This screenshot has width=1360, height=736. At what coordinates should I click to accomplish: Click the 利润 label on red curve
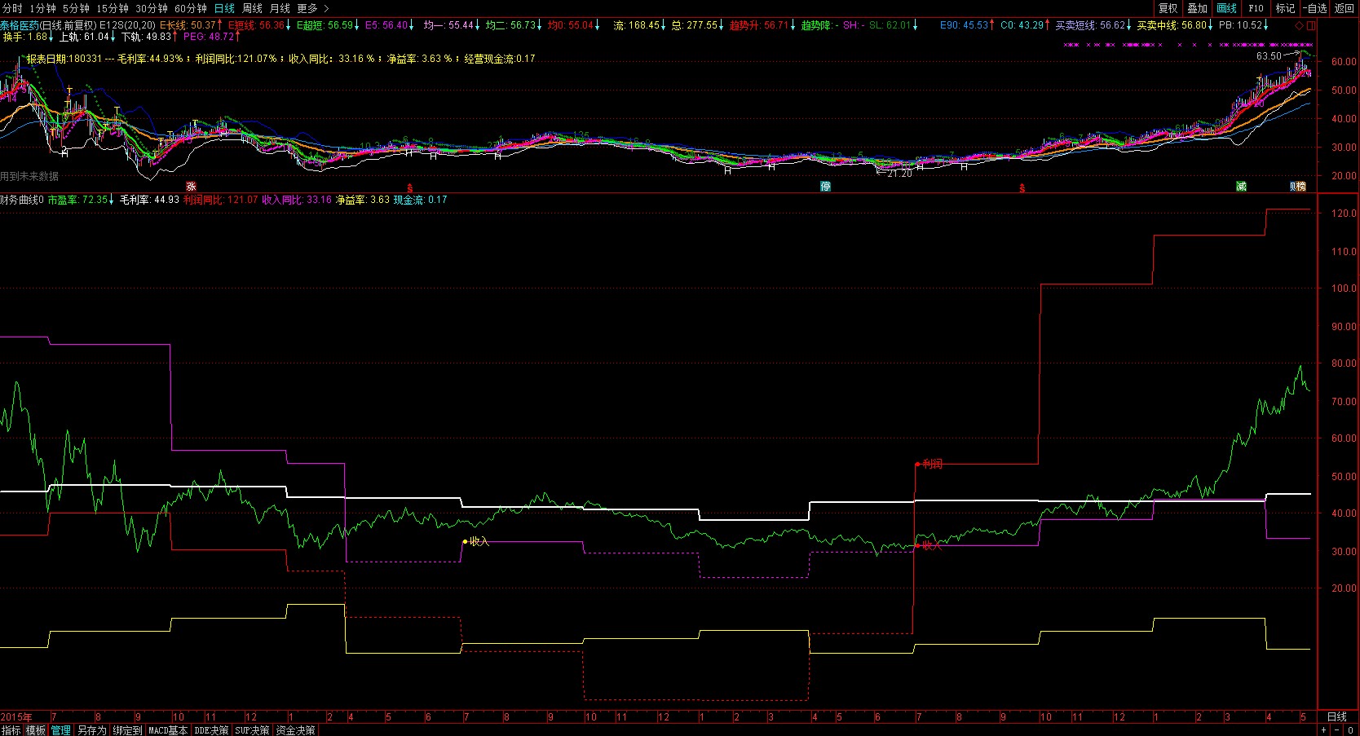tap(932, 464)
